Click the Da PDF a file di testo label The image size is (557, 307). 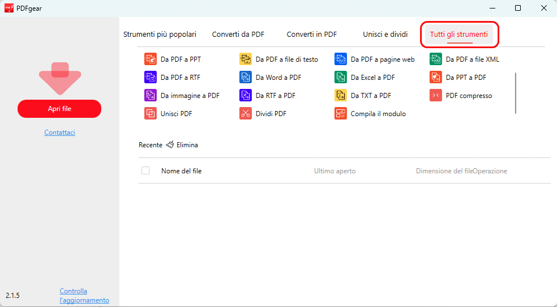click(x=287, y=59)
